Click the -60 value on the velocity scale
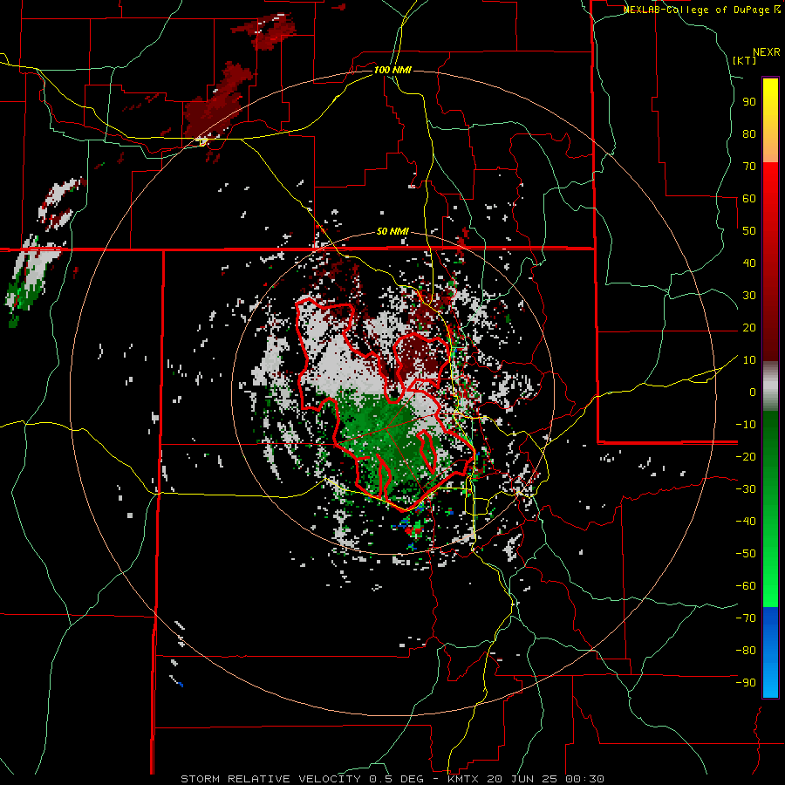Image resolution: width=785 pixels, height=785 pixels. tap(746, 586)
